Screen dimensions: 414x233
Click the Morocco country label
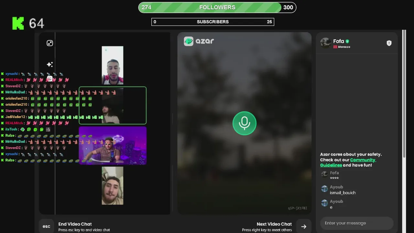[344, 47]
